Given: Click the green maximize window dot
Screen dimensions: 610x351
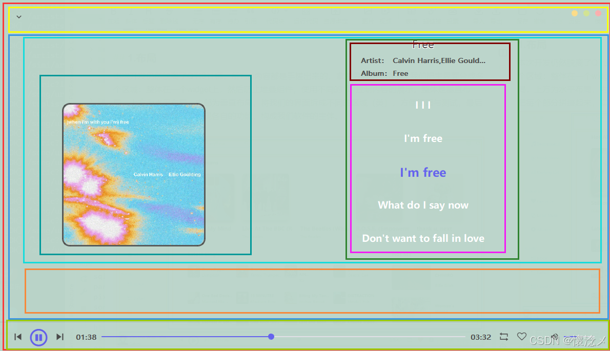Looking at the screenshot, I should click(586, 13).
